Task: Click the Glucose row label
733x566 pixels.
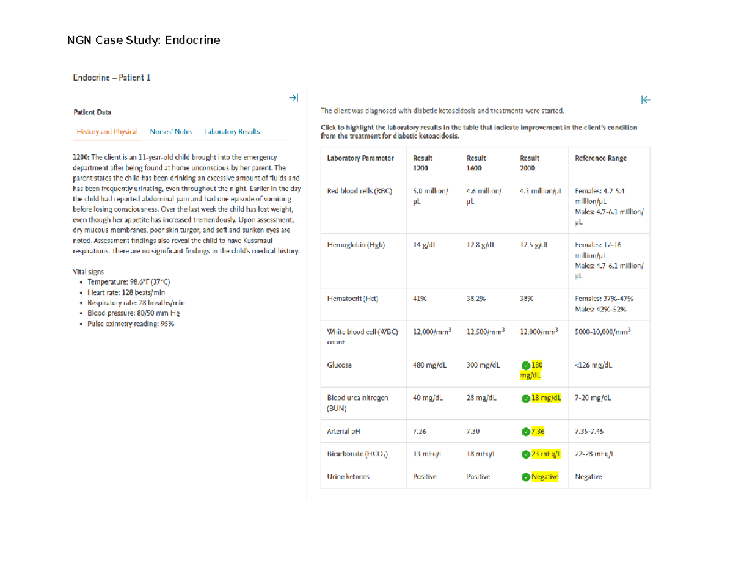Action: pos(340,366)
